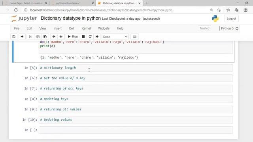Switch to the Home Page browser tab

coord(25,3)
